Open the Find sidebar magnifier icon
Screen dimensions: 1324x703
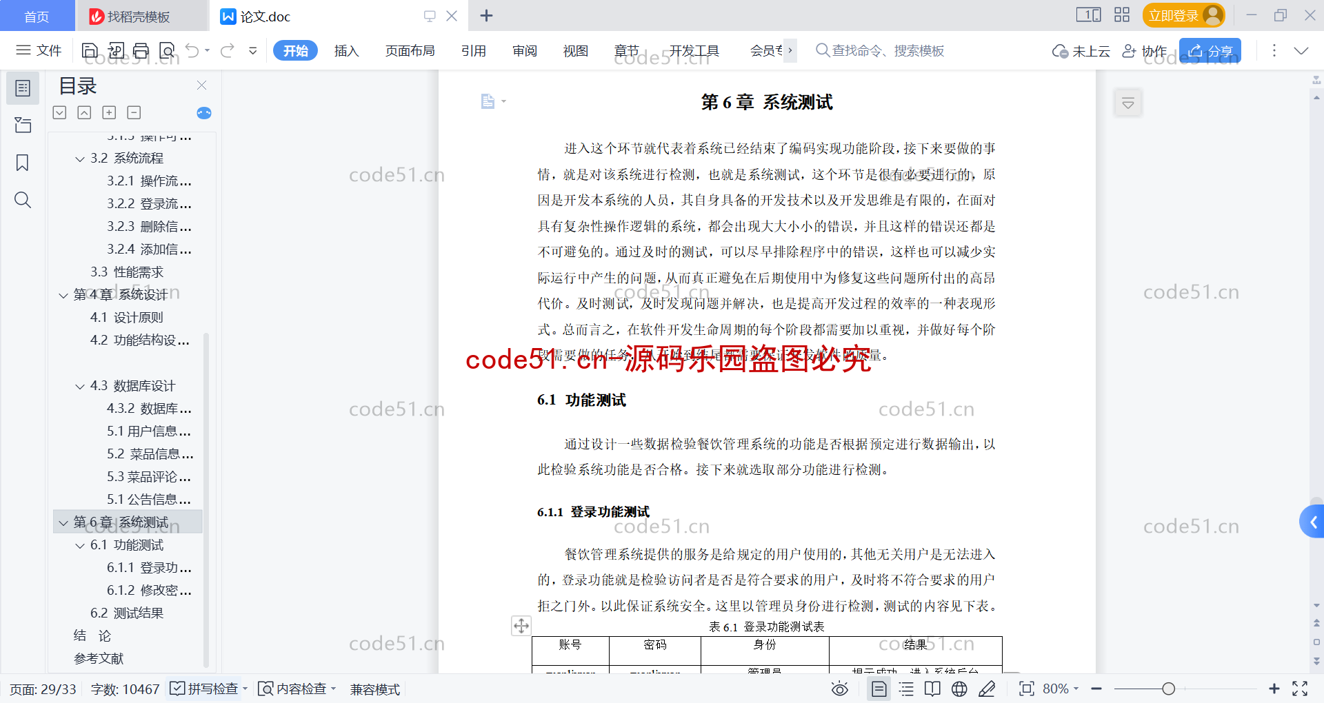click(x=23, y=200)
